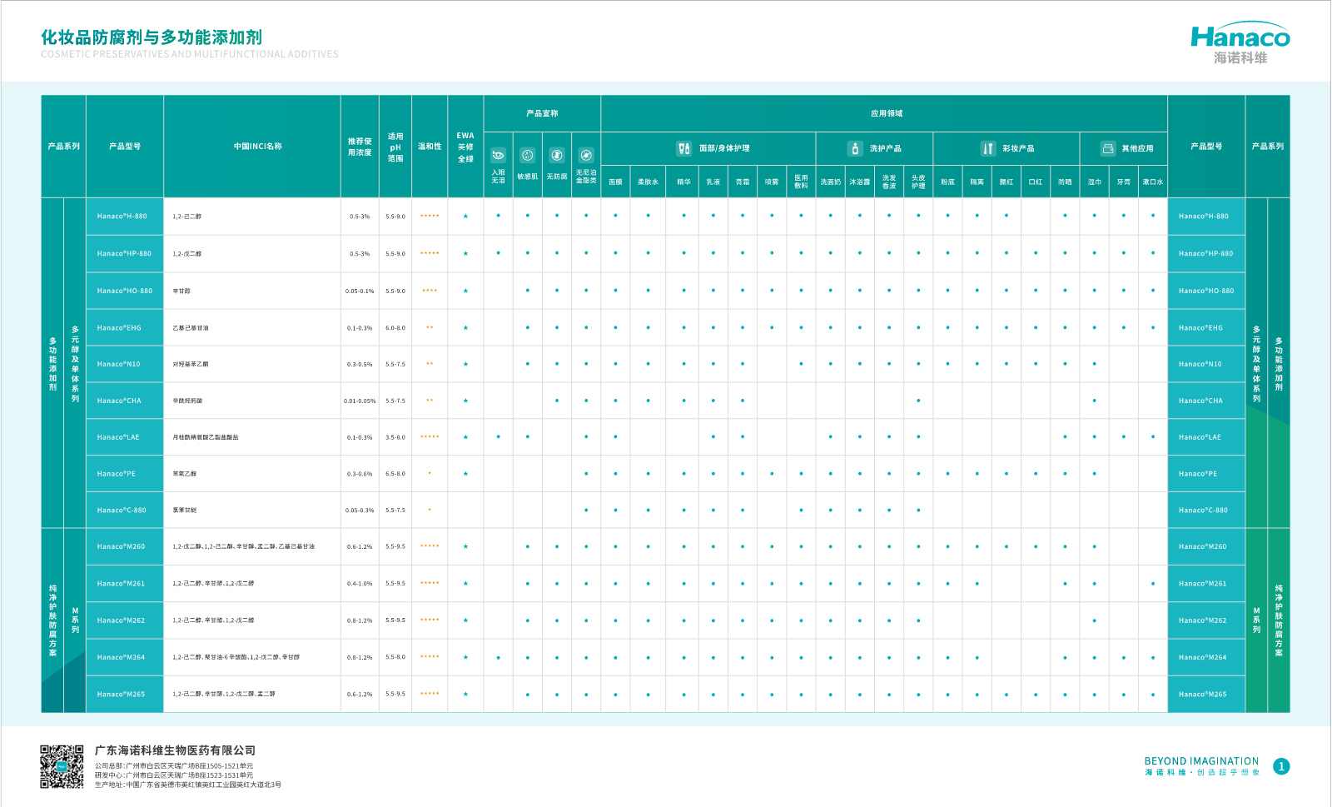Image resolution: width=1332 pixels, height=807 pixels.
Task: Click the icon above 无尼泊金酯类
Action: (586, 155)
